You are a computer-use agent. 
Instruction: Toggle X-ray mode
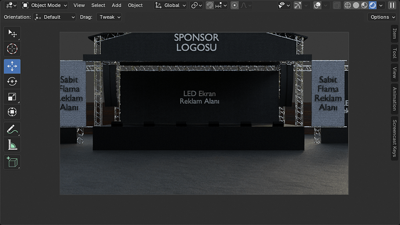337,5
